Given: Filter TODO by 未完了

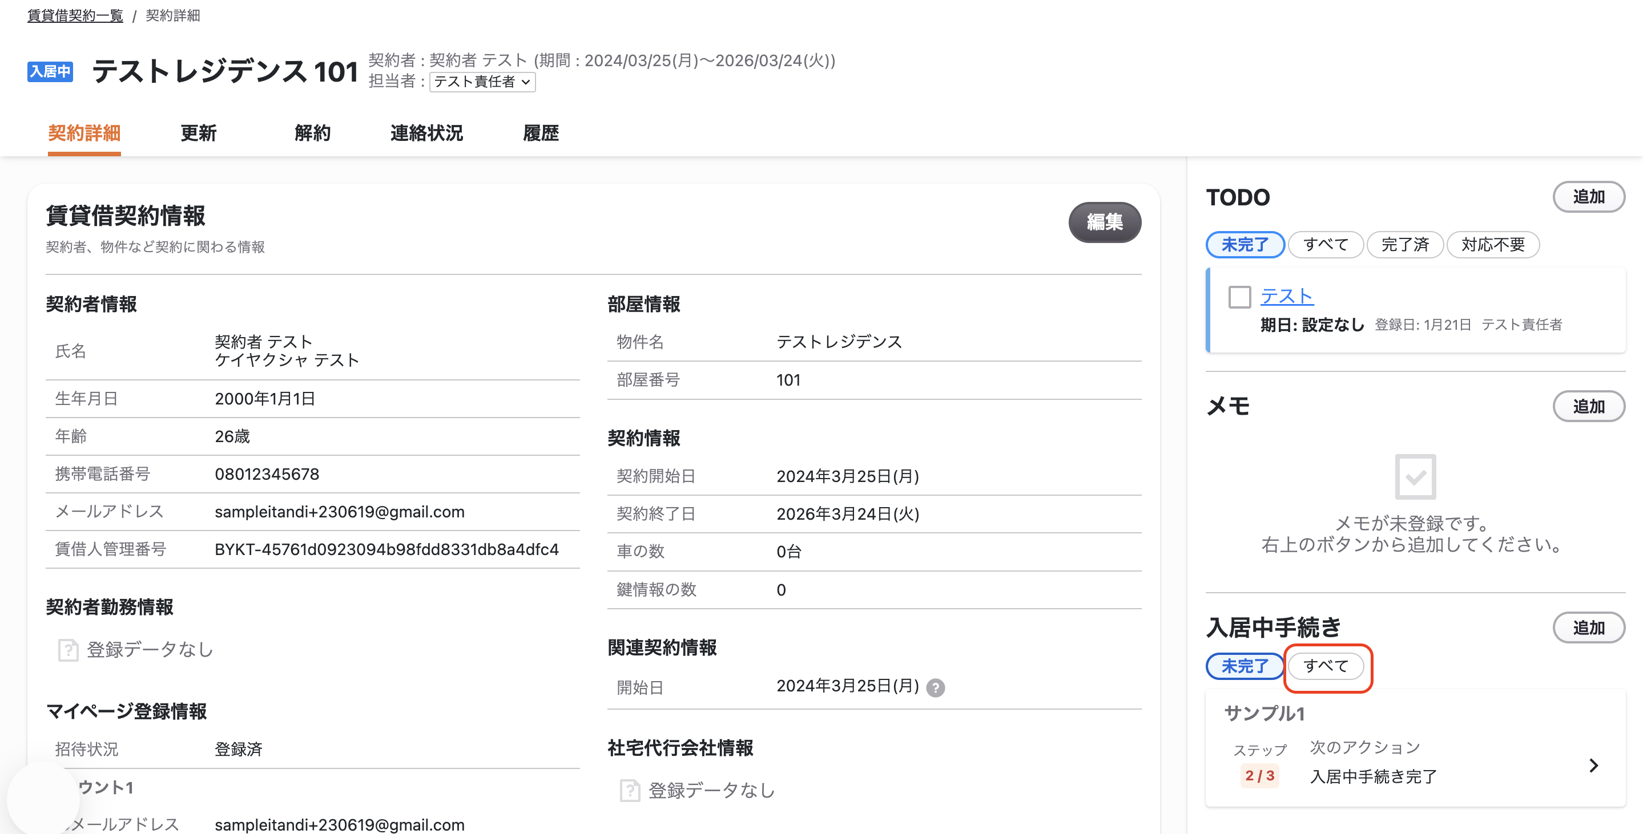Looking at the screenshot, I should [1245, 245].
